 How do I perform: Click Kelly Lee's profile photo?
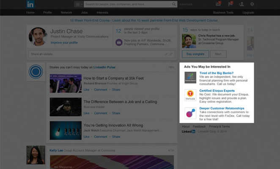(x=36, y=155)
